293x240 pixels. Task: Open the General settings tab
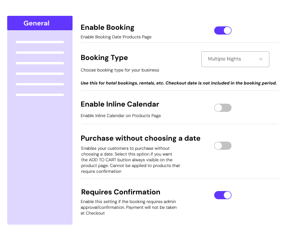point(40,23)
